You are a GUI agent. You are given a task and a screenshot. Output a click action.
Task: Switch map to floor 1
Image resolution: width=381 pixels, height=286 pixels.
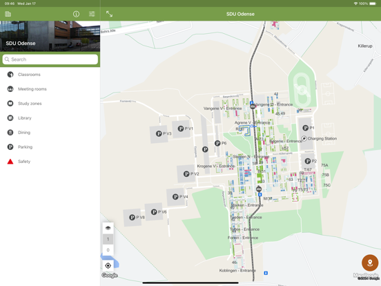point(108,239)
